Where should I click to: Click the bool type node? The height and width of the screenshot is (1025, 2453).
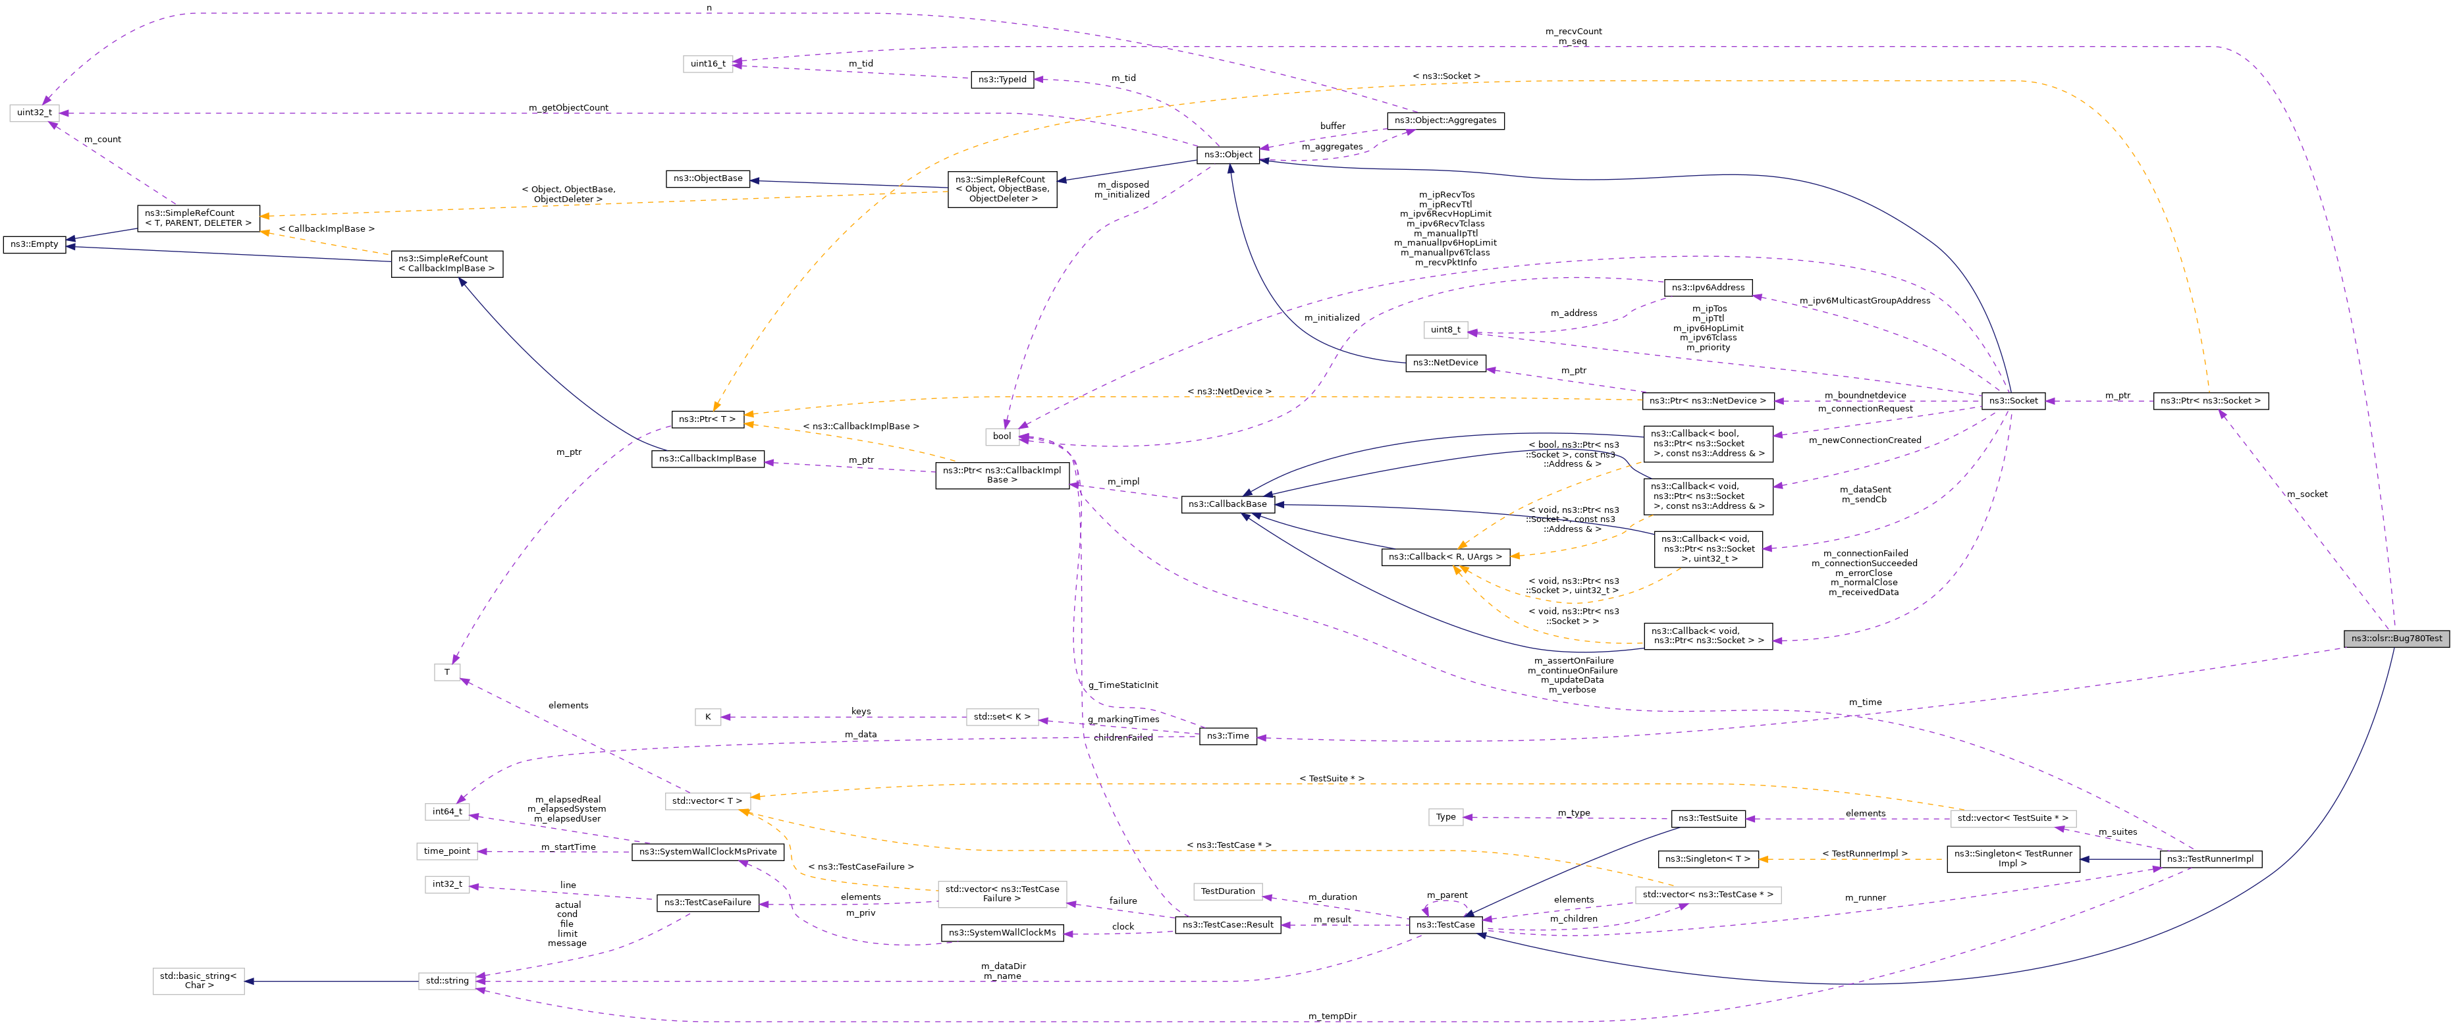(1002, 437)
